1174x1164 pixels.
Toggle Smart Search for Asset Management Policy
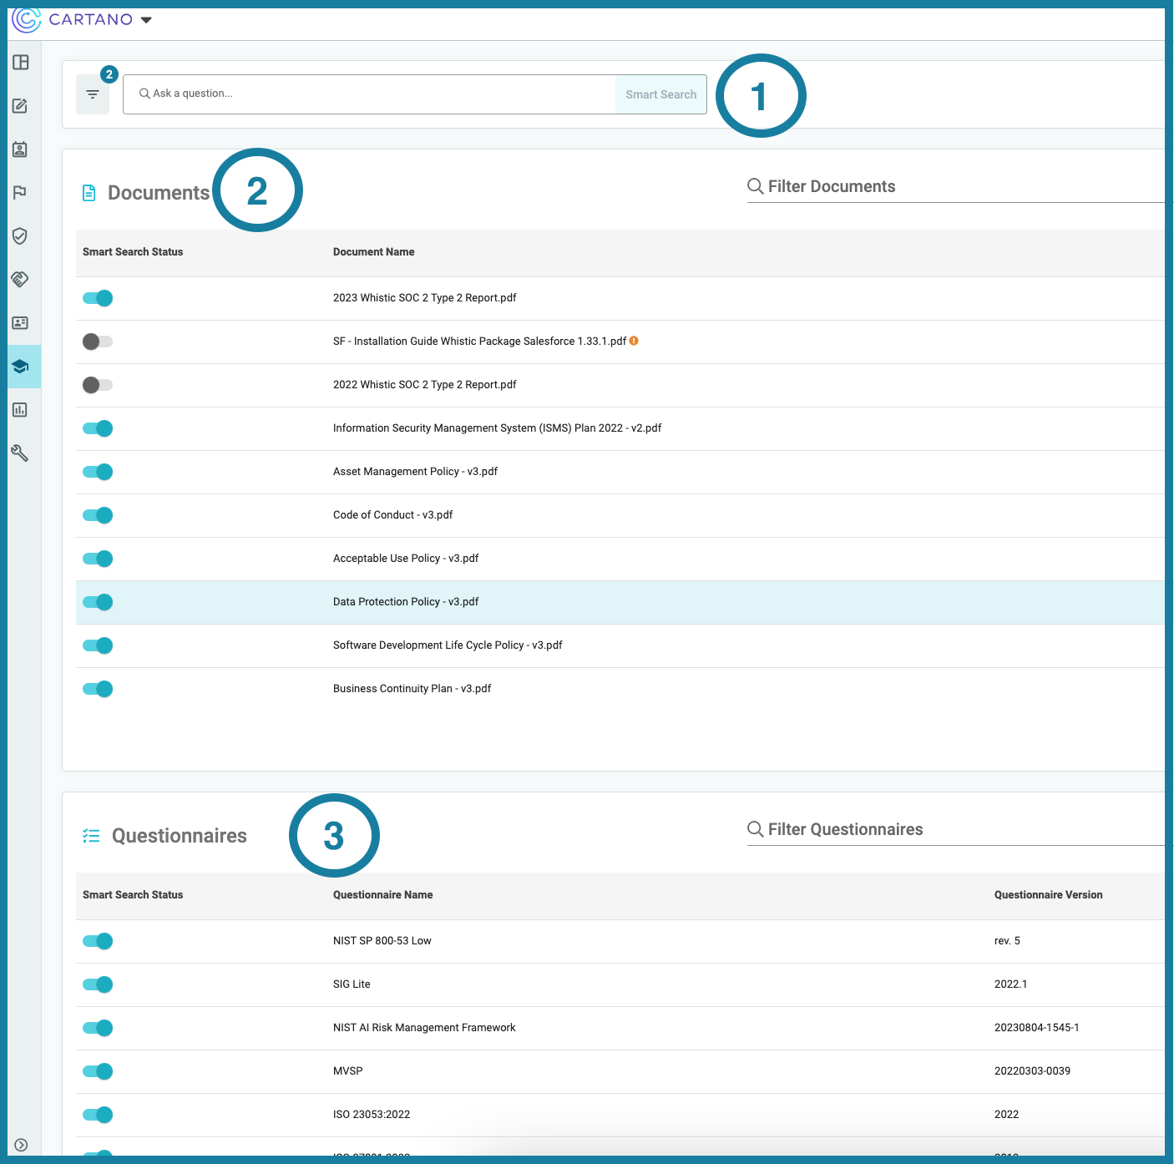[x=98, y=472]
